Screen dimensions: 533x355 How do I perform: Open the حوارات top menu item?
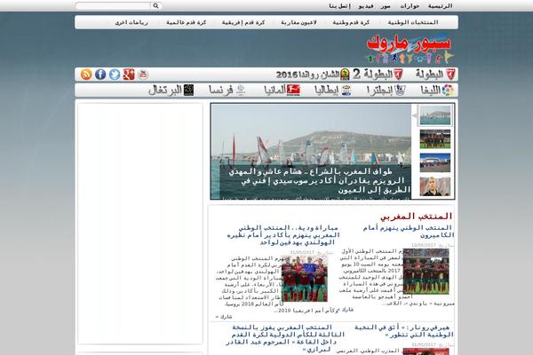pos(410,6)
